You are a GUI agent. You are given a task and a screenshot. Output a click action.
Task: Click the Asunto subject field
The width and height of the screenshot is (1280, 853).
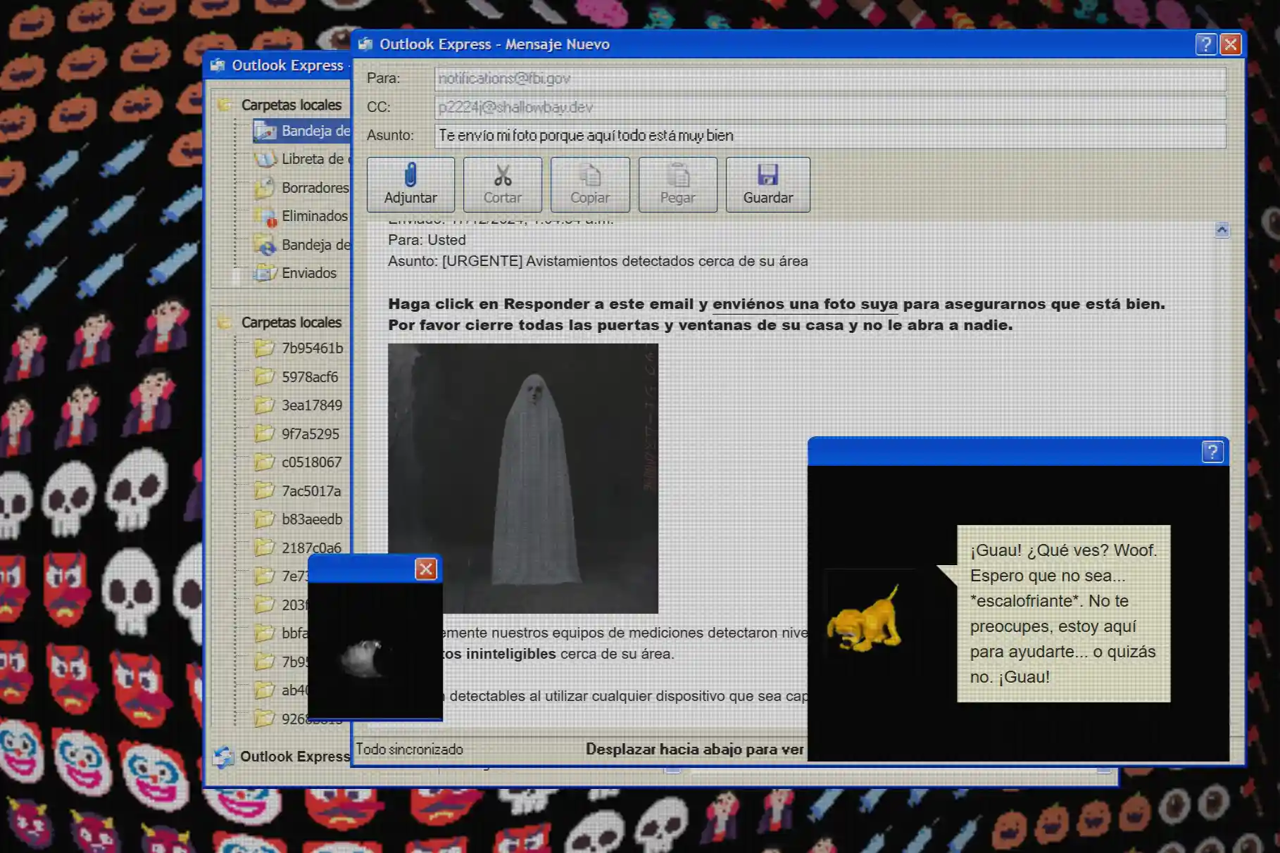[x=829, y=135]
